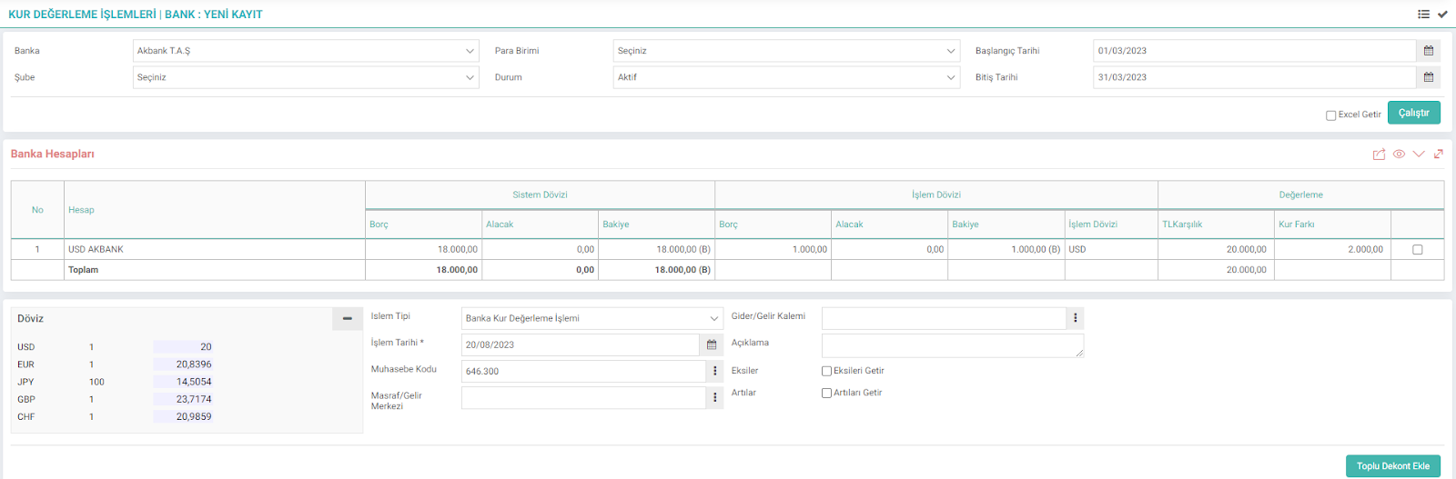Click the Toplu Dekont Ekle button
Image resolution: width=1456 pixels, height=479 pixels.
tap(1392, 466)
